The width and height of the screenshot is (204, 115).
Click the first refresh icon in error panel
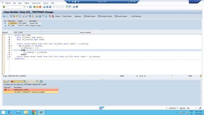[5, 82]
